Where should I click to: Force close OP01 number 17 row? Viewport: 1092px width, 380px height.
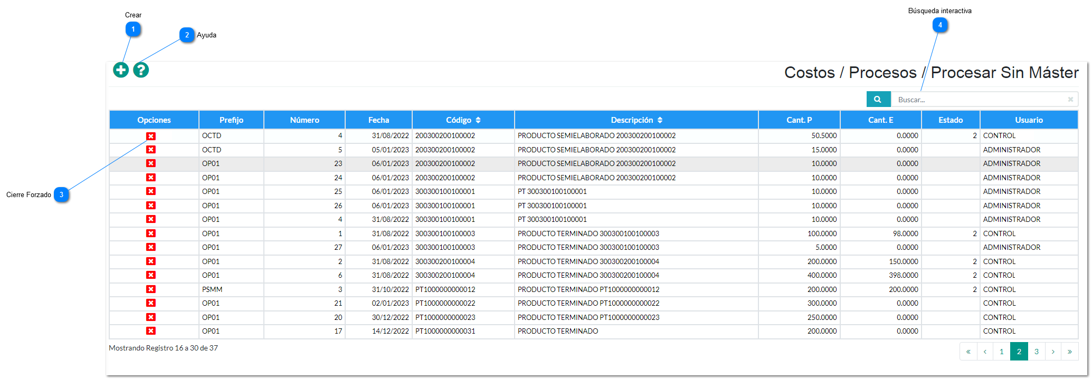151,331
